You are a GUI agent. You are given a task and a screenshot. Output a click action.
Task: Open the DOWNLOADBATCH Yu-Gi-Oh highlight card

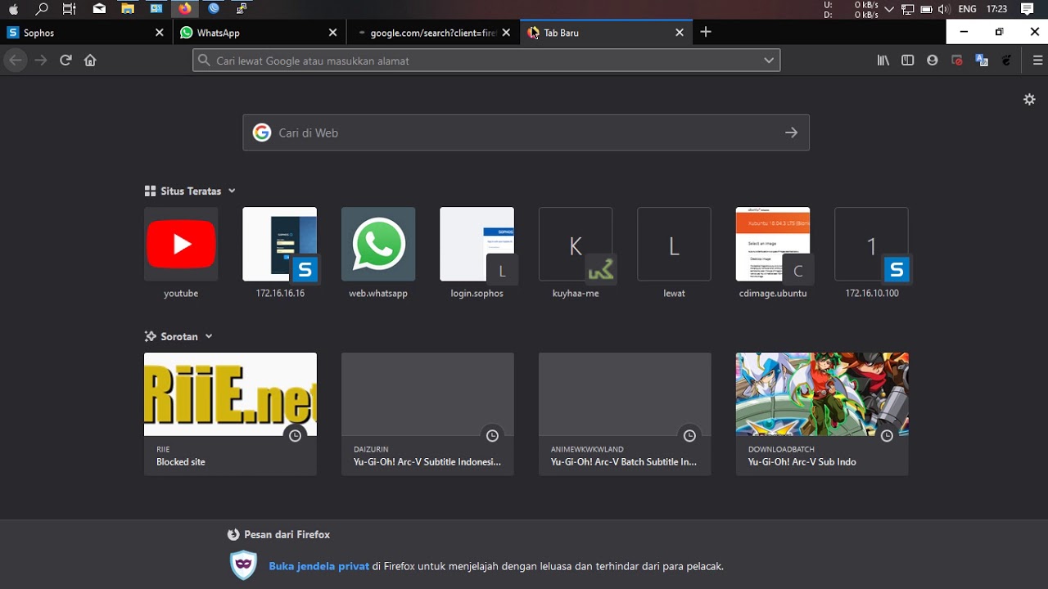coord(822,414)
